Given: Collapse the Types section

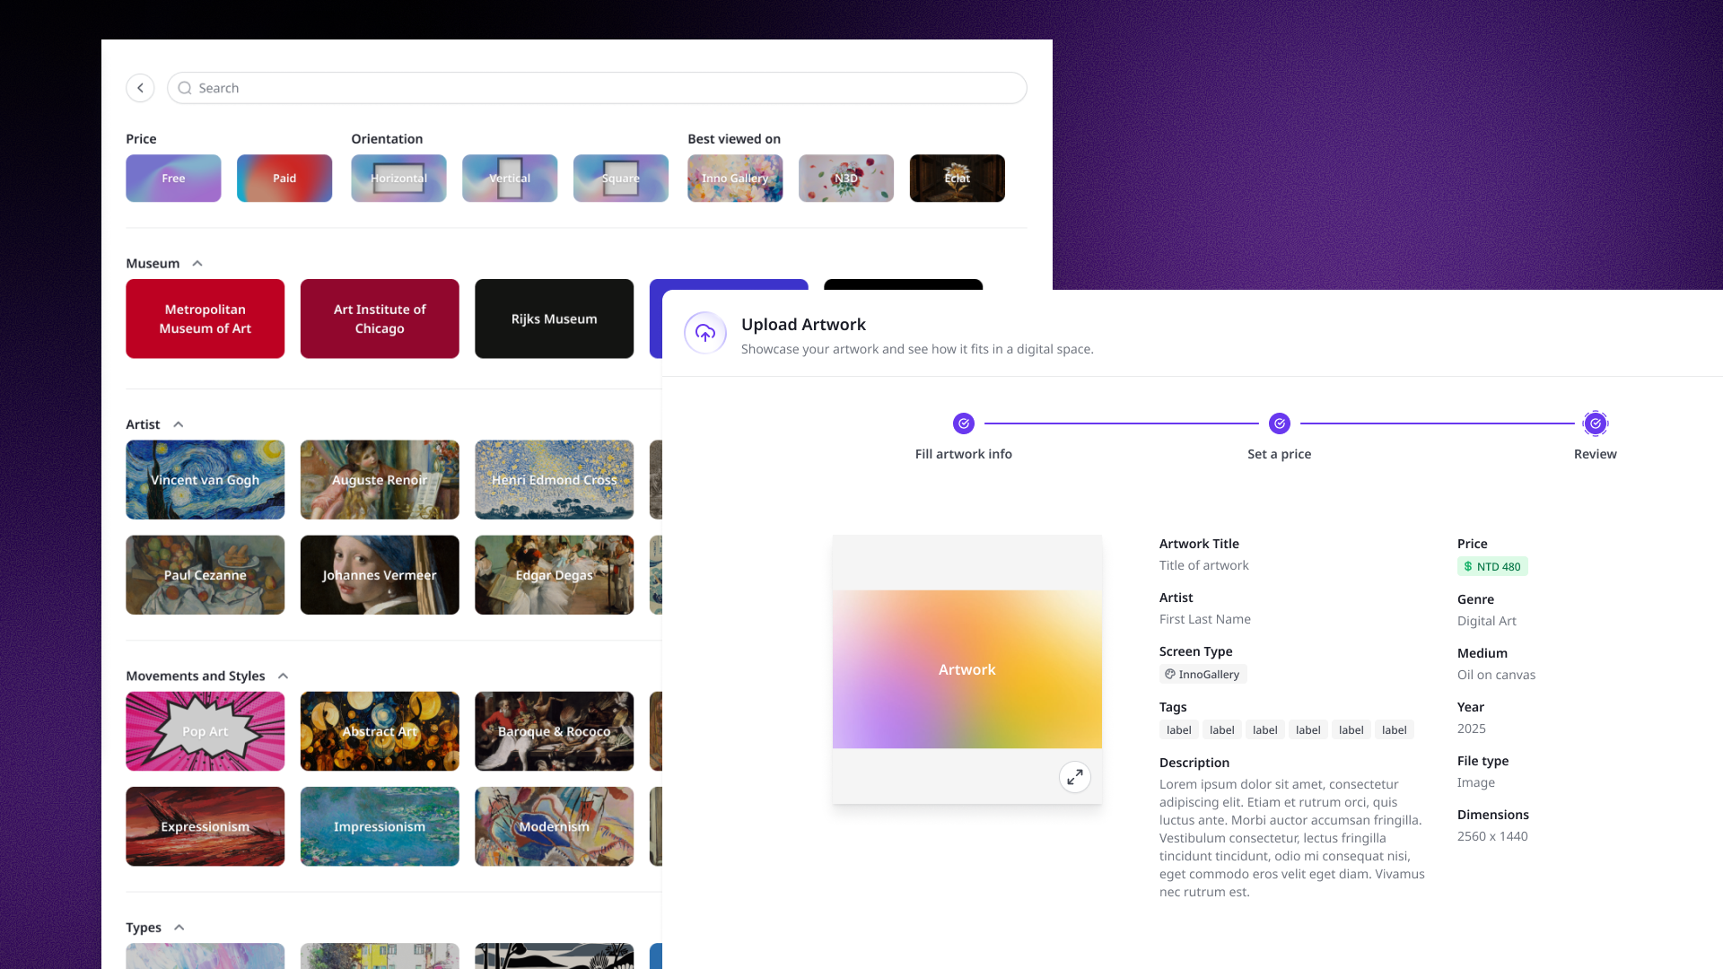Looking at the screenshot, I should tap(179, 928).
